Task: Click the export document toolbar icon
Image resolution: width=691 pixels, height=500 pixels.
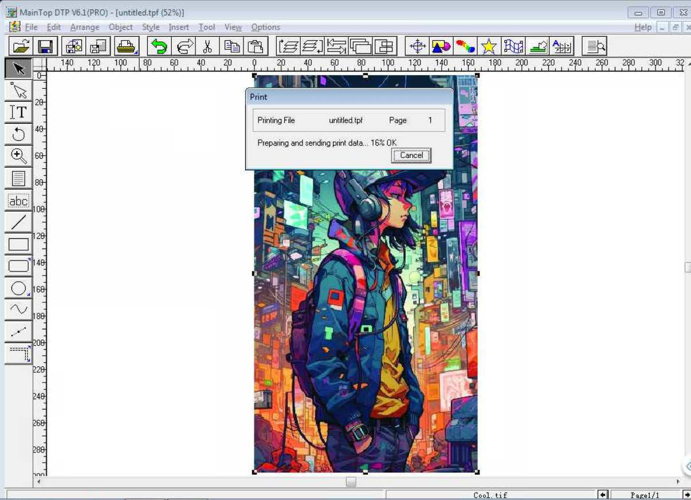Action: [x=99, y=46]
